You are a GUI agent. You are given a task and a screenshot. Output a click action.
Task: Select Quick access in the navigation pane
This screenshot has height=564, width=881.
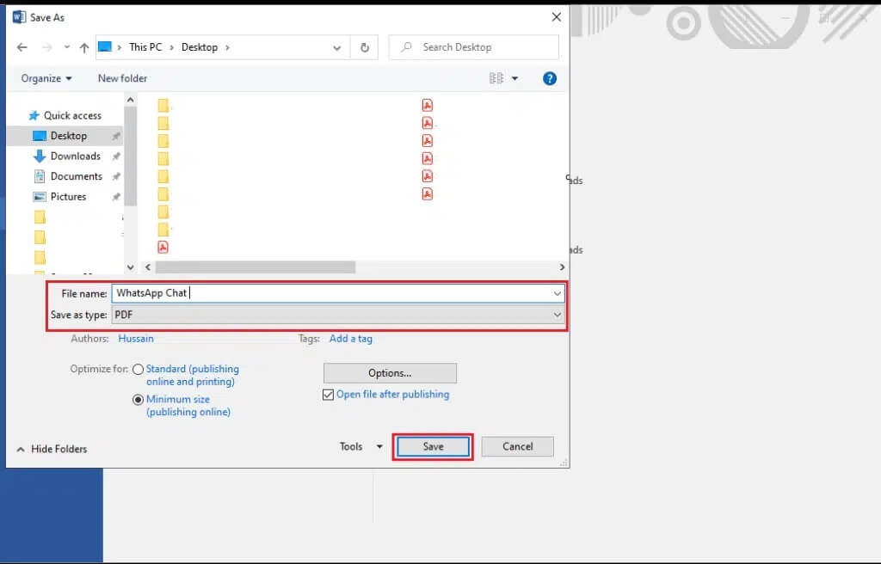[65, 115]
